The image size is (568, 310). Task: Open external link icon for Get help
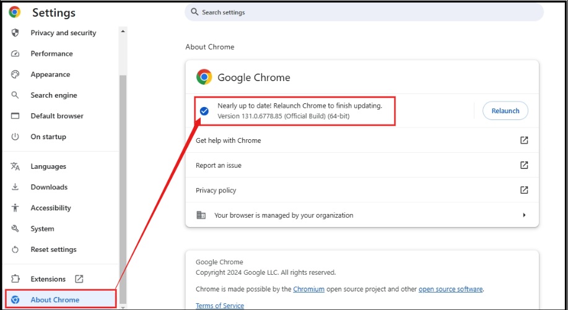tap(524, 140)
